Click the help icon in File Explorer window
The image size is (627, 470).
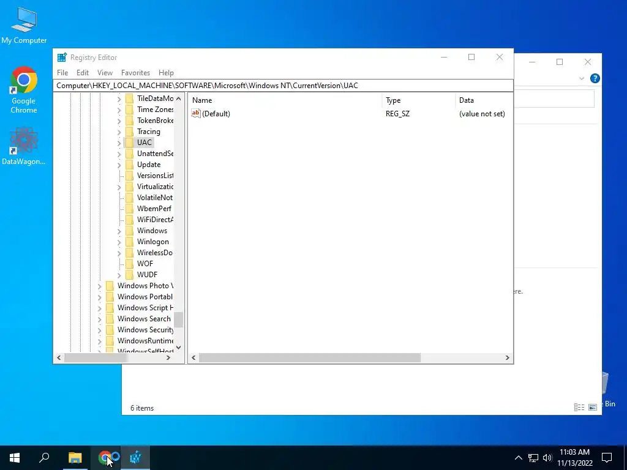(595, 78)
